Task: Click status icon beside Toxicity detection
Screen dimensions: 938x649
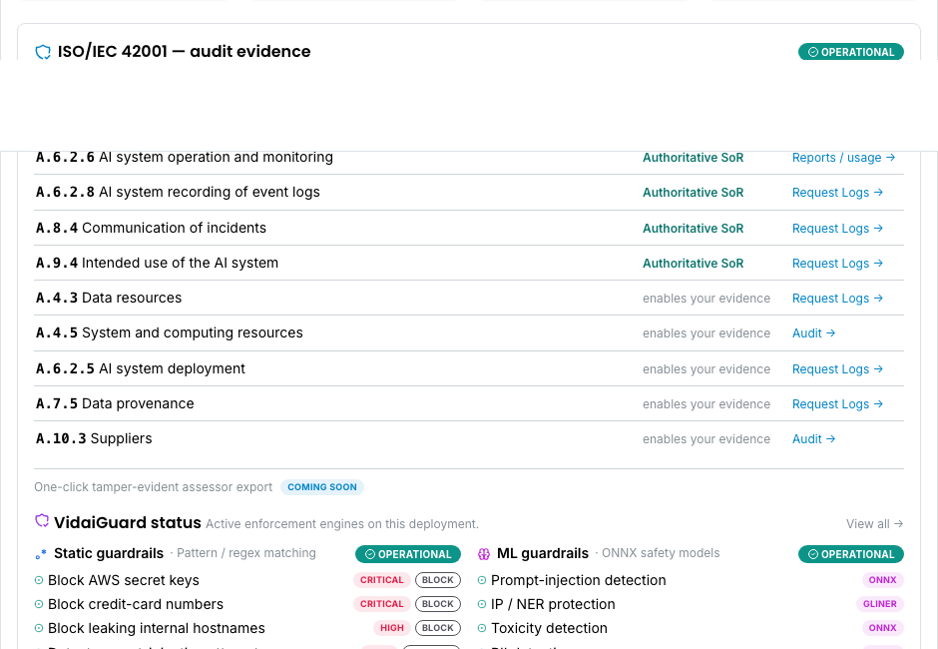Action: coord(482,628)
